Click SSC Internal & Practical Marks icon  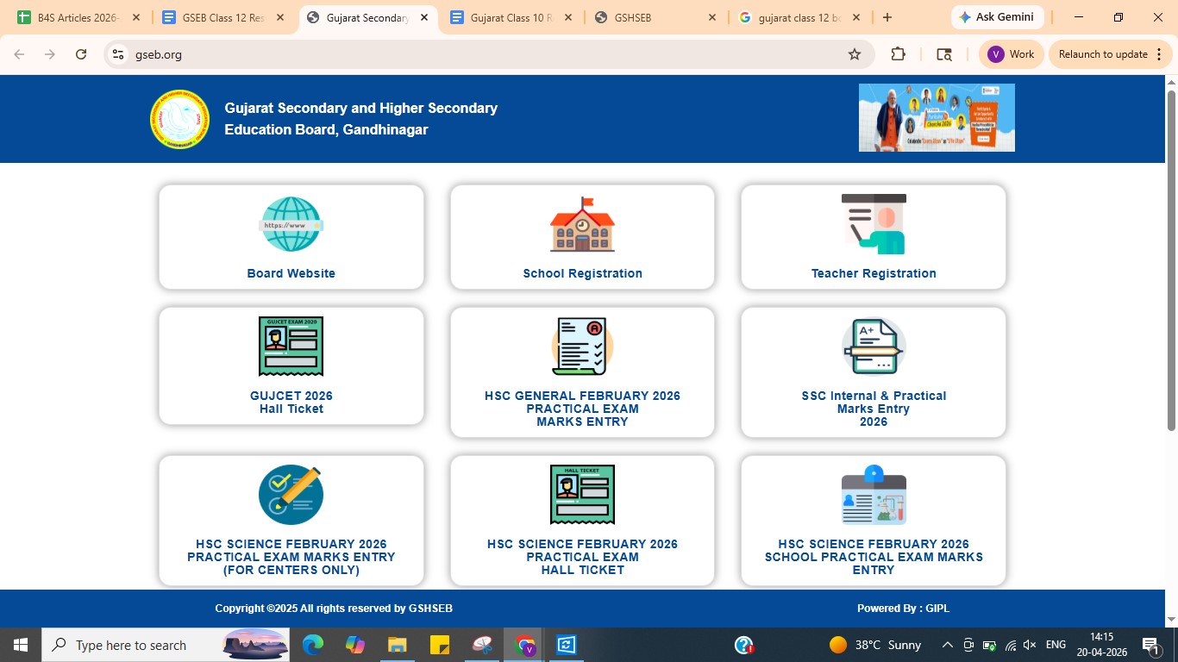point(873,347)
